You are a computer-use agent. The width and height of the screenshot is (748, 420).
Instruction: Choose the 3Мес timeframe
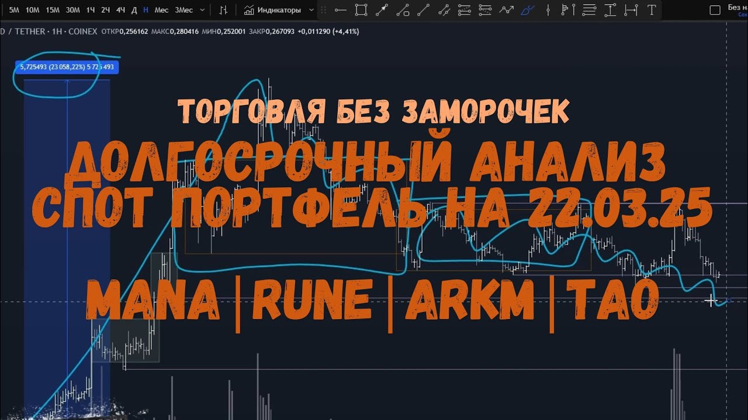point(184,10)
